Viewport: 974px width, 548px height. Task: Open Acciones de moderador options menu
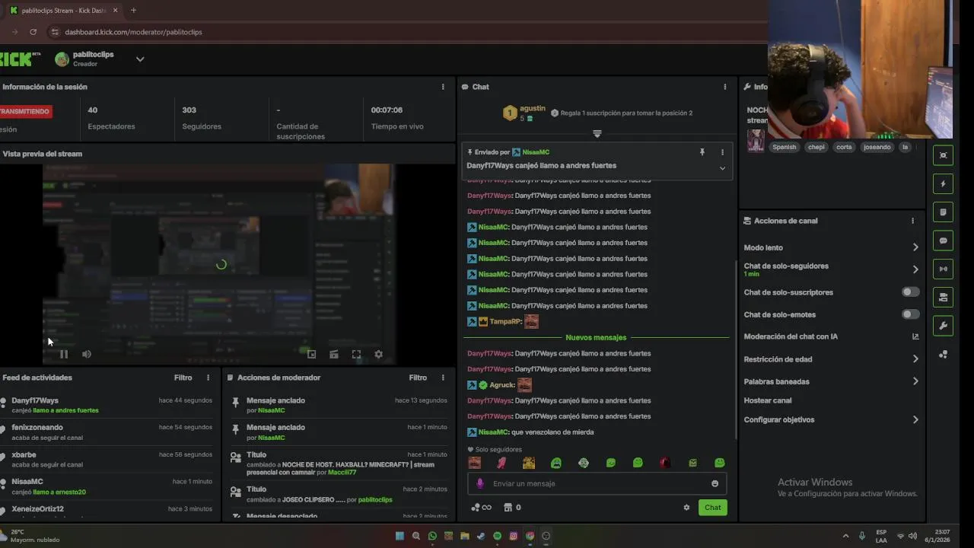[443, 378]
